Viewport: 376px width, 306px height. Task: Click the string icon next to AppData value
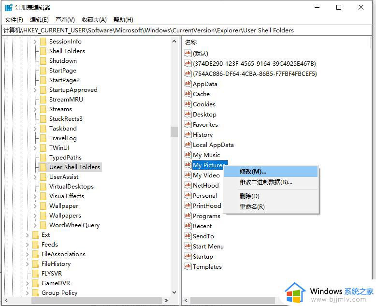[x=188, y=84]
